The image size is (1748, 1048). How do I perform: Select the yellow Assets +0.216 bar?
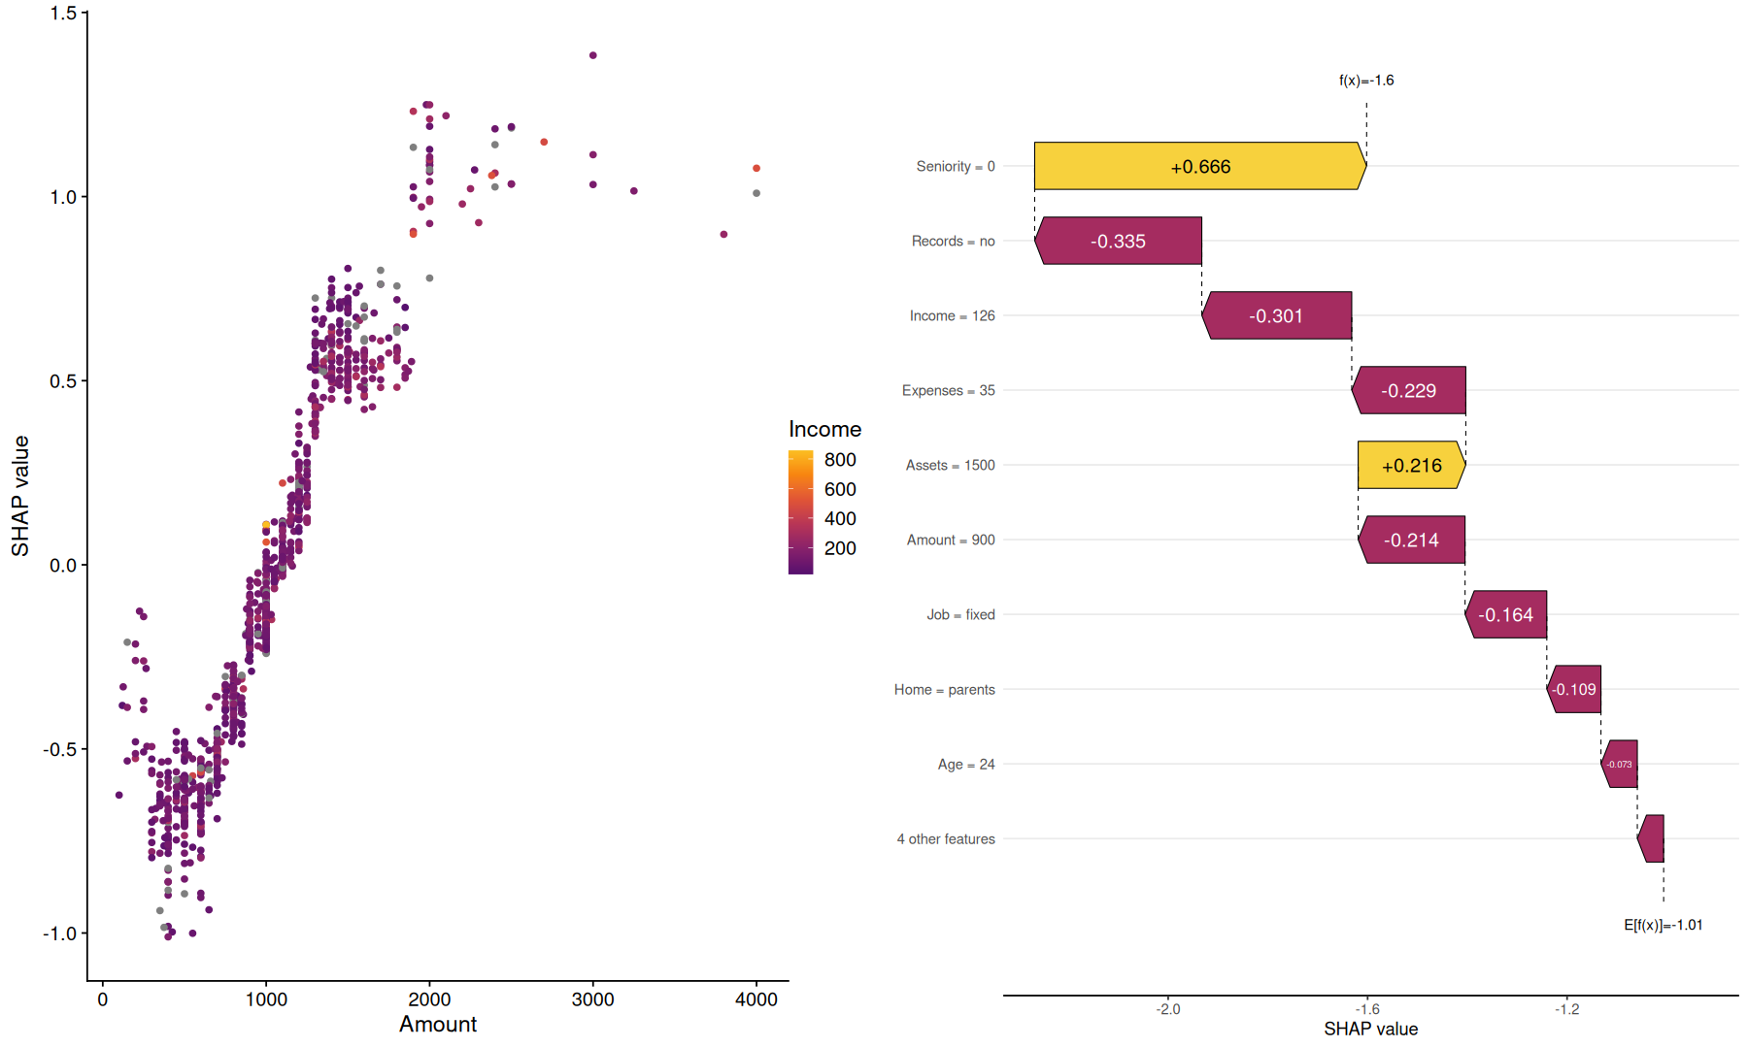[x=1411, y=465]
